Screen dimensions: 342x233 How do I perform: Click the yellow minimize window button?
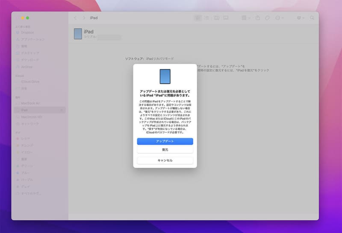pyautogui.click(x=23, y=18)
